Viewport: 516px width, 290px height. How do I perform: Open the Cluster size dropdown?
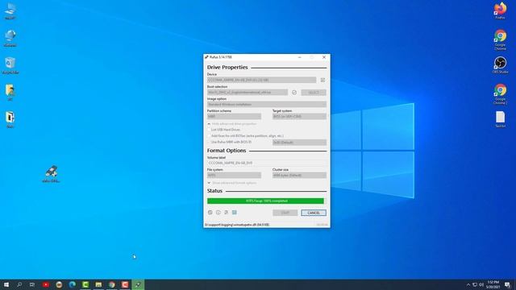(299, 176)
